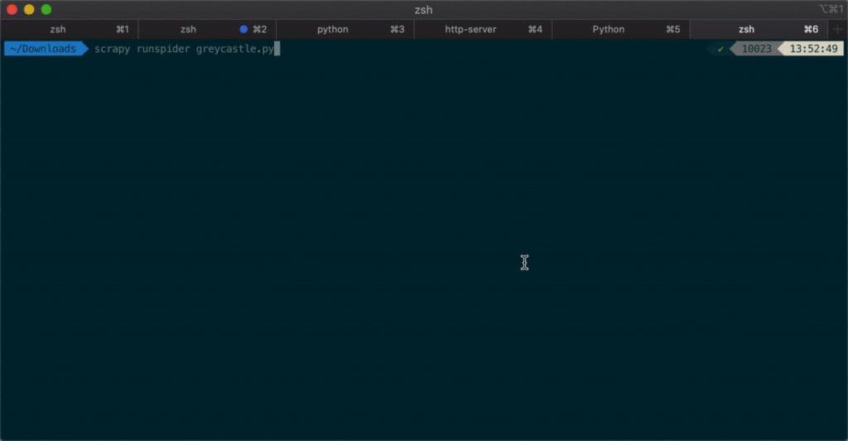Close the terminal window with red button
Image resolution: width=848 pixels, height=441 pixels.
[x=12, y=9]
